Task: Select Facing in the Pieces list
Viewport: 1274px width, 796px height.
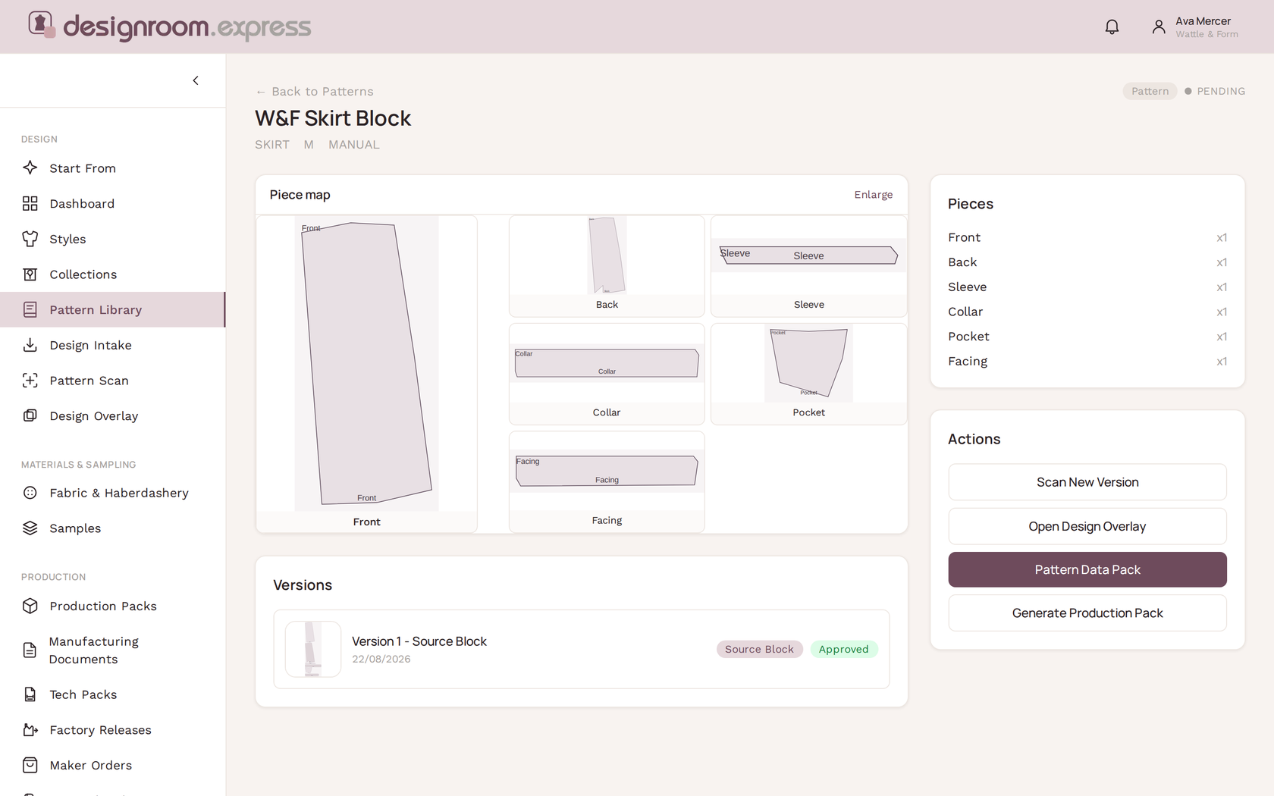Action: [x=1087, y=361]
